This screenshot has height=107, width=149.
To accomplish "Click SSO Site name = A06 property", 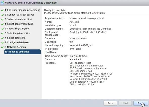I will 81,71.
